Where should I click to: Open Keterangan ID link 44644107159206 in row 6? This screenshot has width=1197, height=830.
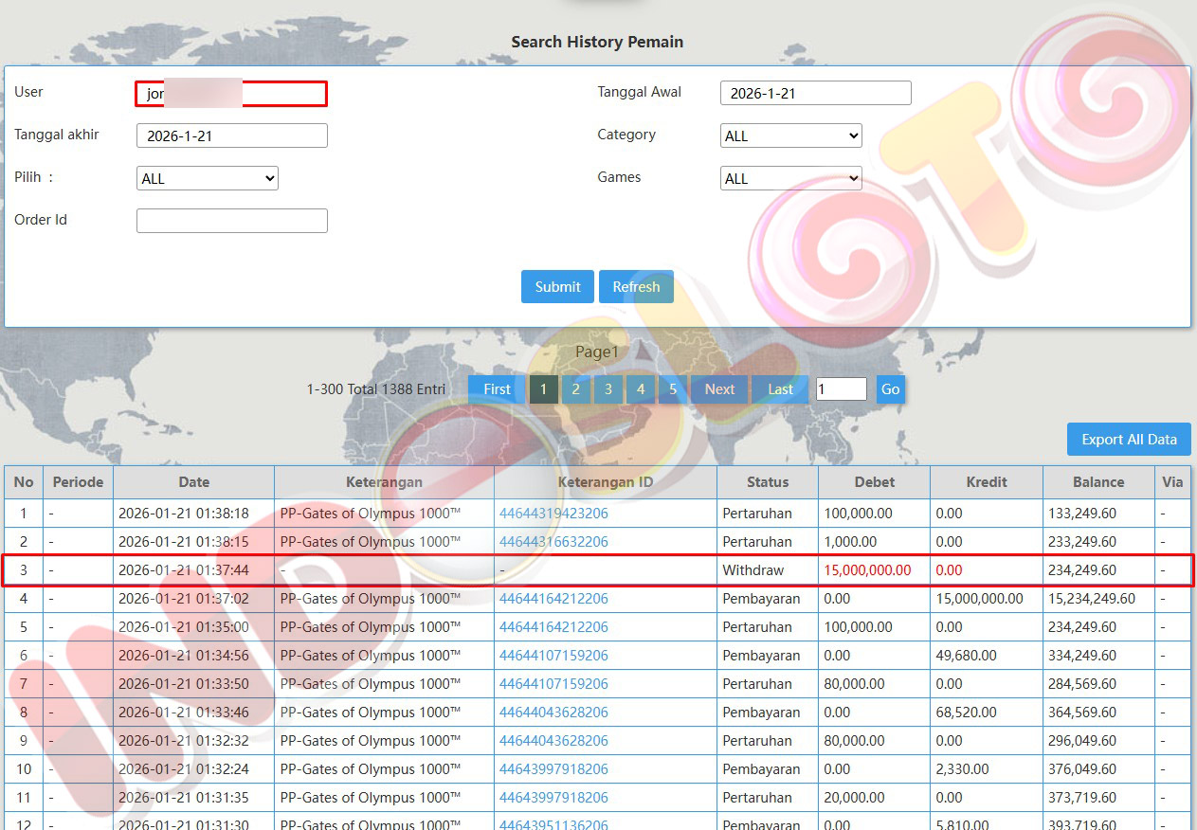[553, 656]
